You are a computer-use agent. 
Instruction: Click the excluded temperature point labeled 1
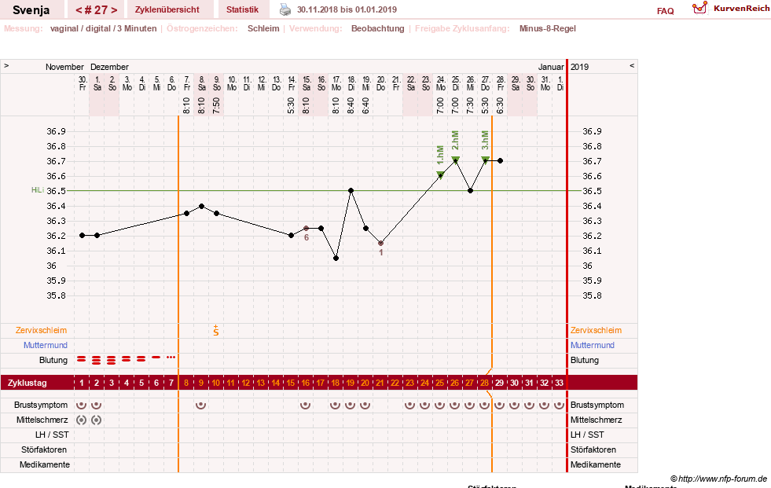(380, 244)
